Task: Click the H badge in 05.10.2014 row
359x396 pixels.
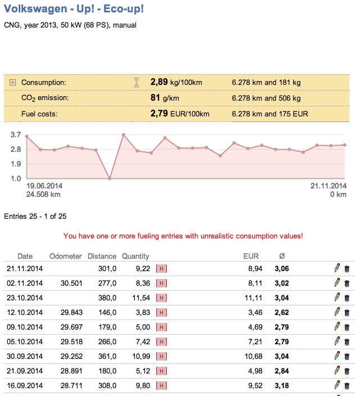Action: 161,342
